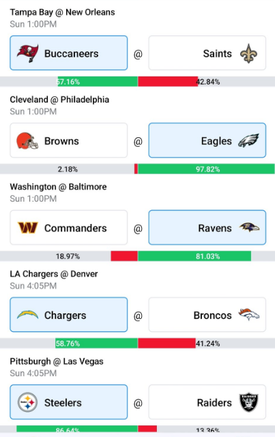This screenshot has width=275, height=437.
Task: Select Commanders as the winning pick
Action: 68,227
